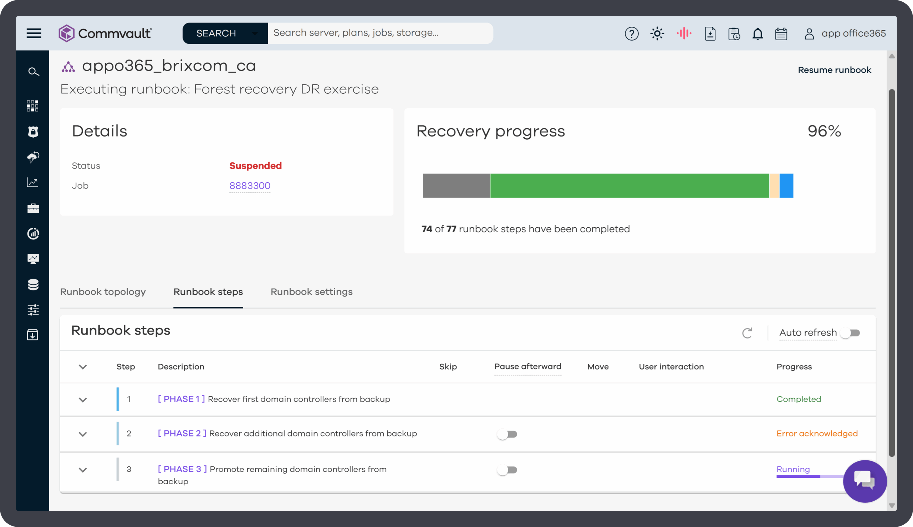Switch to the Runbook settings tab

pyautogui.click(x=311, y=292)
